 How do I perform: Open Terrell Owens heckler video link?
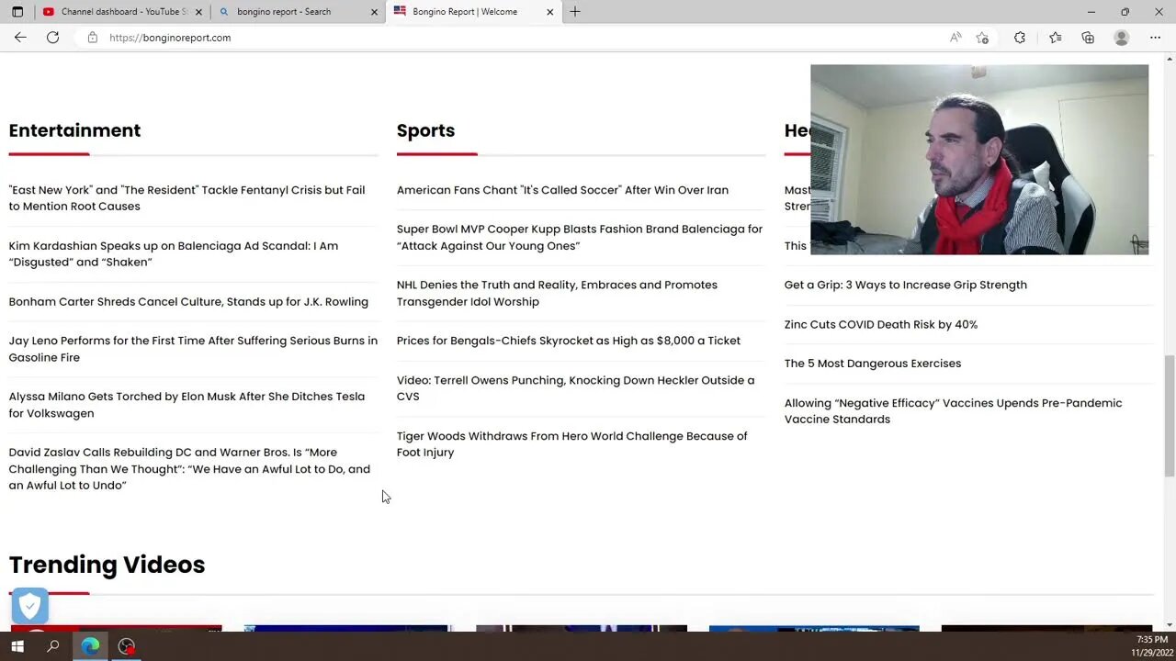pos(575,388)
